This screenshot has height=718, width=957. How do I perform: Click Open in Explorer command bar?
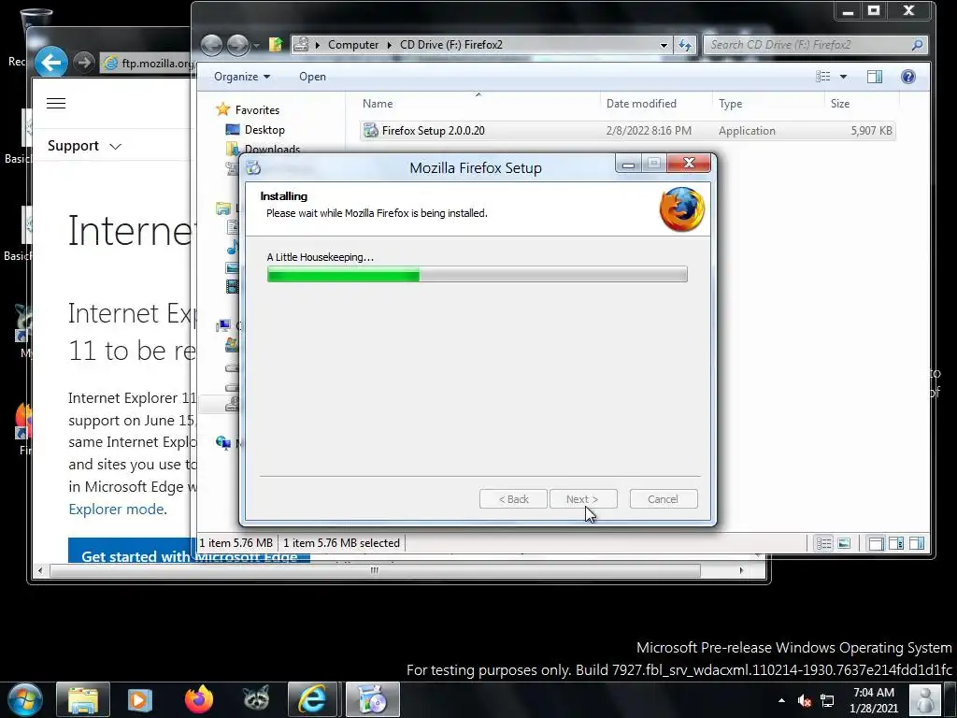[x=312, y=77]
